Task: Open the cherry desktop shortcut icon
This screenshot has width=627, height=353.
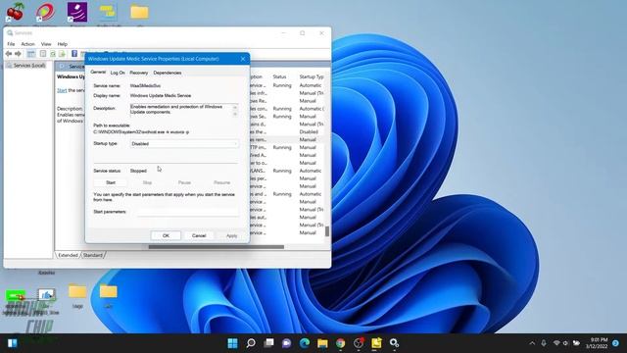Action: point(16,12)
